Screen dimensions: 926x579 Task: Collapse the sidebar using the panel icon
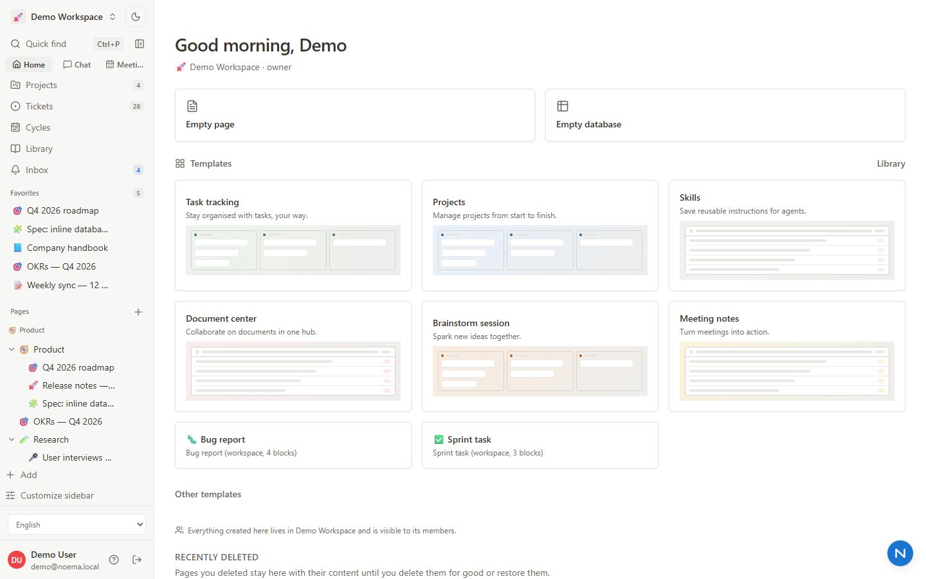point(140,44)
